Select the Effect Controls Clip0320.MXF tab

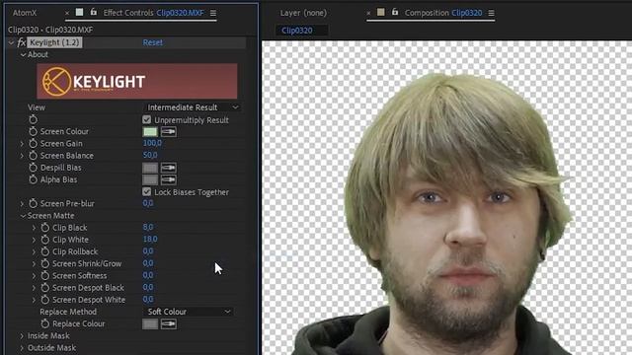[154, 13]
